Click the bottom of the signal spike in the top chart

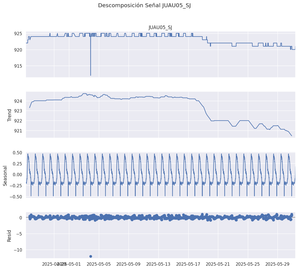[x=91, y=75]
